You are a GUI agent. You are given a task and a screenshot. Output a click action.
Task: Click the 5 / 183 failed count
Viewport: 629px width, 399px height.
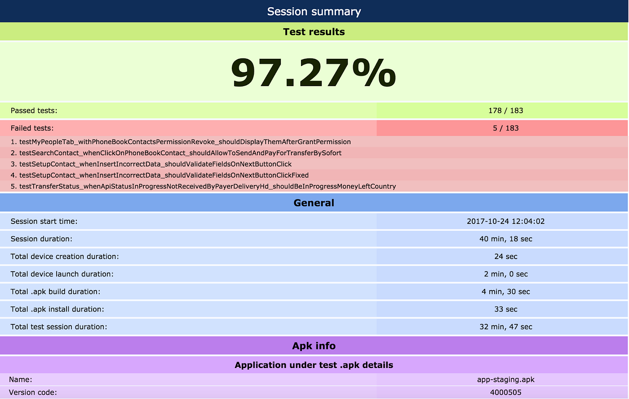point(506,128)
